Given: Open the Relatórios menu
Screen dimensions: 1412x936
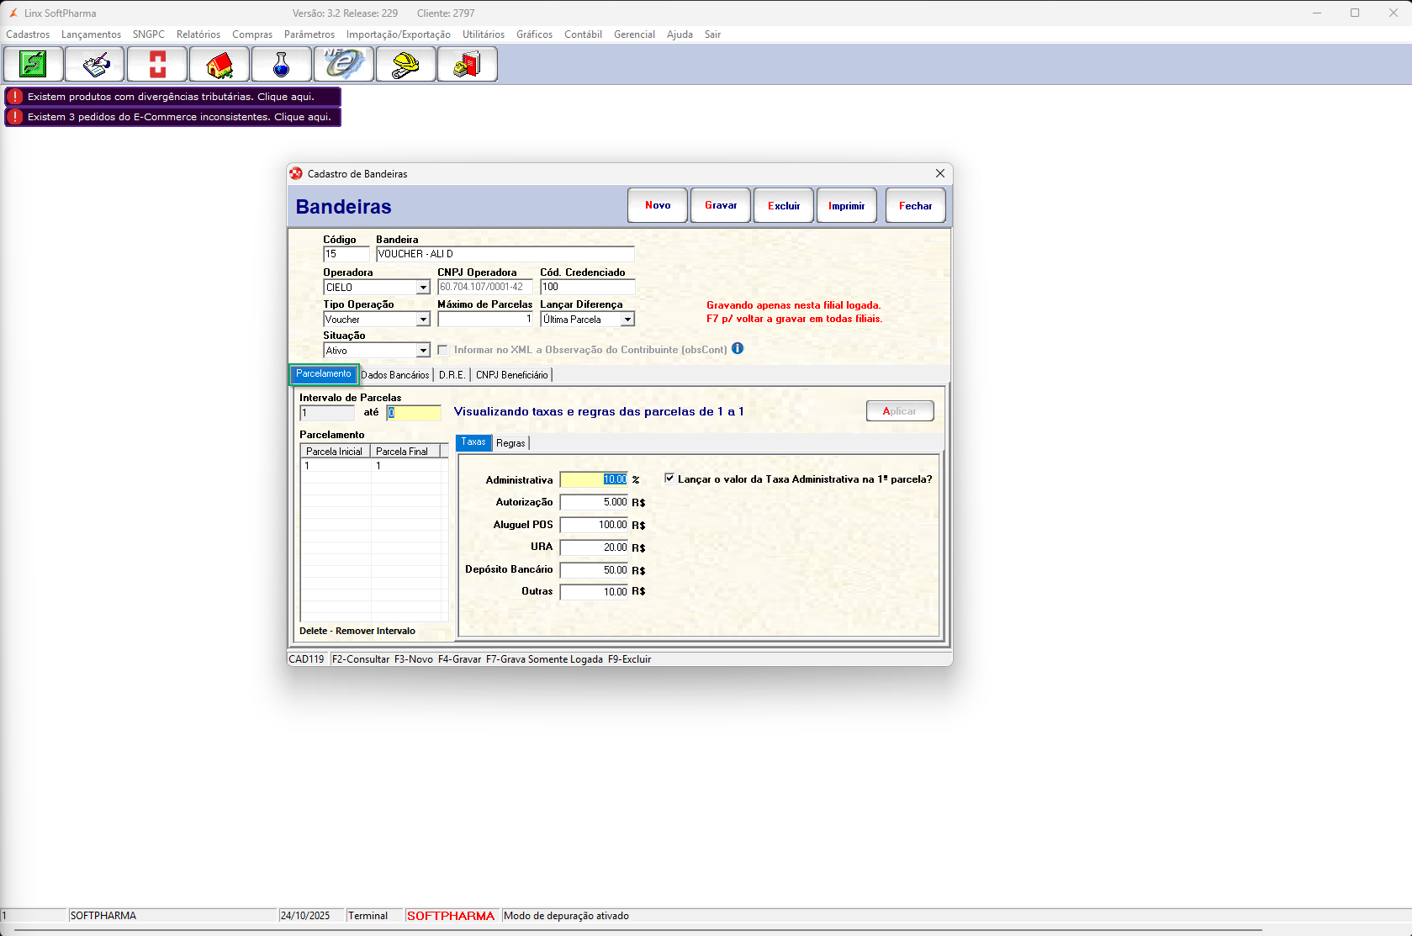Looking at the screenshot, I should (198, 34).
